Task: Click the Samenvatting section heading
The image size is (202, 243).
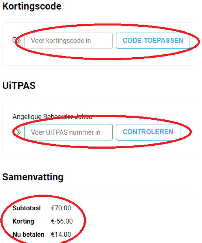Action: 33,177
